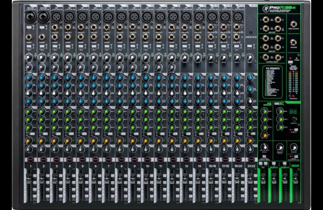This screenshot has width=323, height=210.
Task: Toggle mute on stereo channel 19/20
Action: pyautogui.click(x=238, y=160)
